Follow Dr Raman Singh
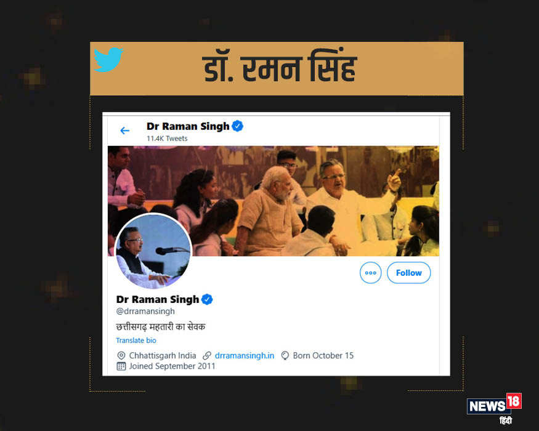 point(409,273)
